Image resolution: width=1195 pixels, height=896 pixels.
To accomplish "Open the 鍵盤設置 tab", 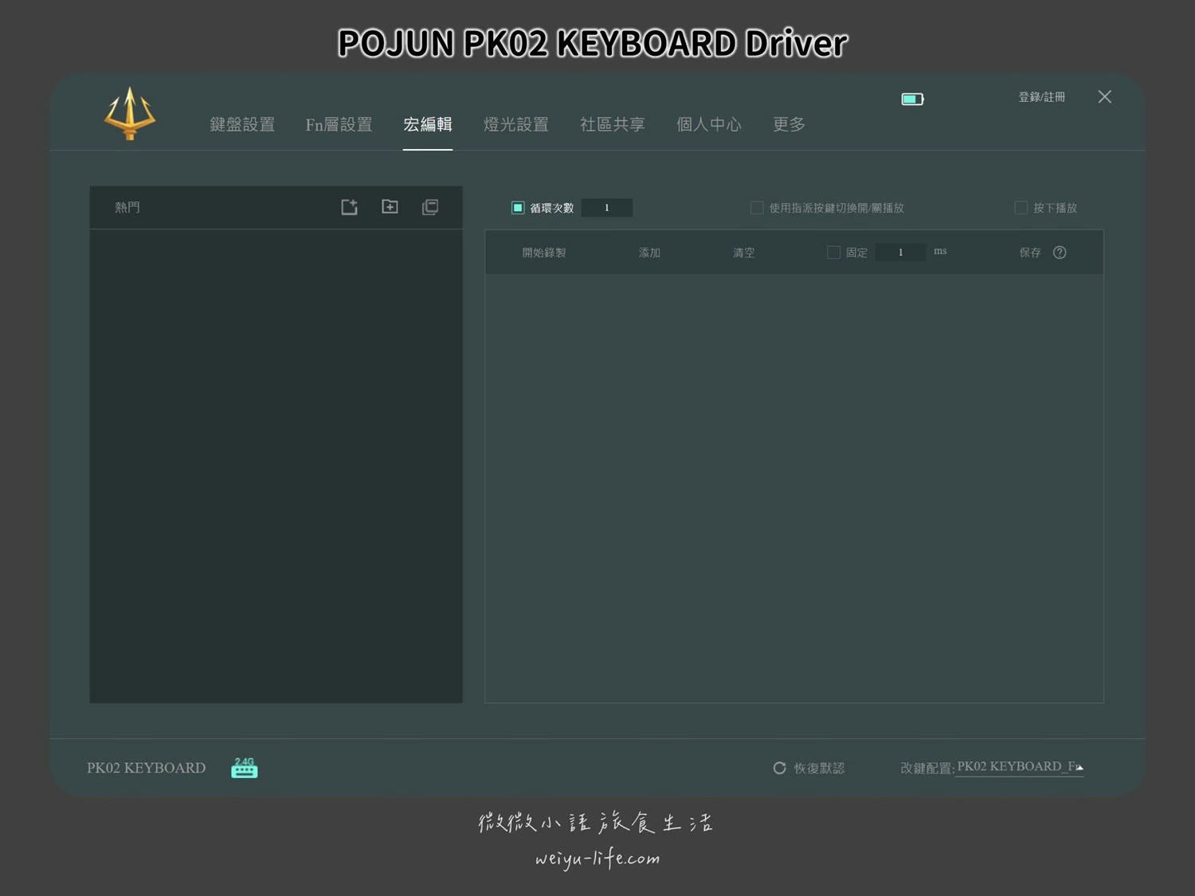I will coord(242,124).
